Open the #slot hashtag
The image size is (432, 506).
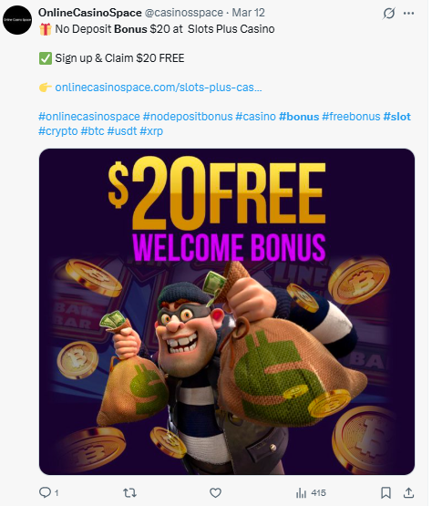tap(396, 116)
